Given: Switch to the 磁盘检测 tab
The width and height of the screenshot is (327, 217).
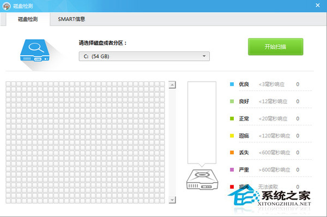Looking at the screenshot, I should [28, 19].
